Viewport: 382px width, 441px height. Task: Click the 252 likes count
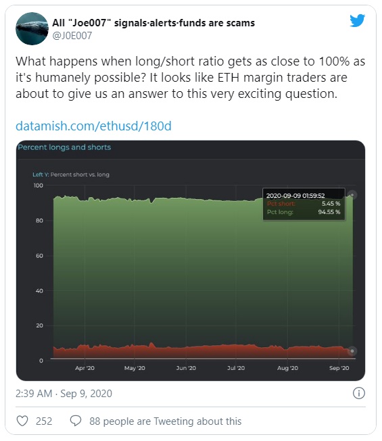click(x=44, y=421)
